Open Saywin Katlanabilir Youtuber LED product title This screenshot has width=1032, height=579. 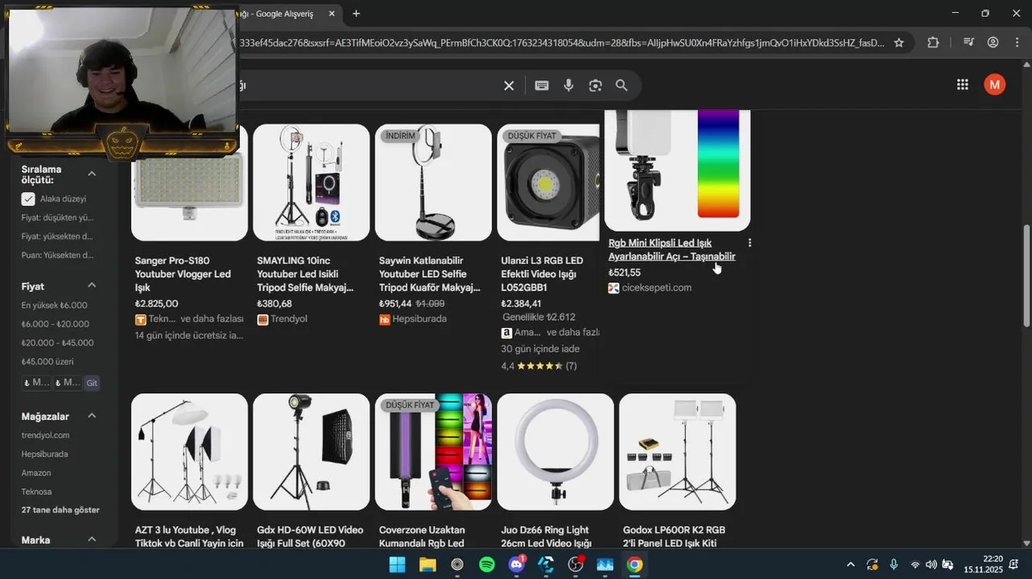[x=430, y=274]
